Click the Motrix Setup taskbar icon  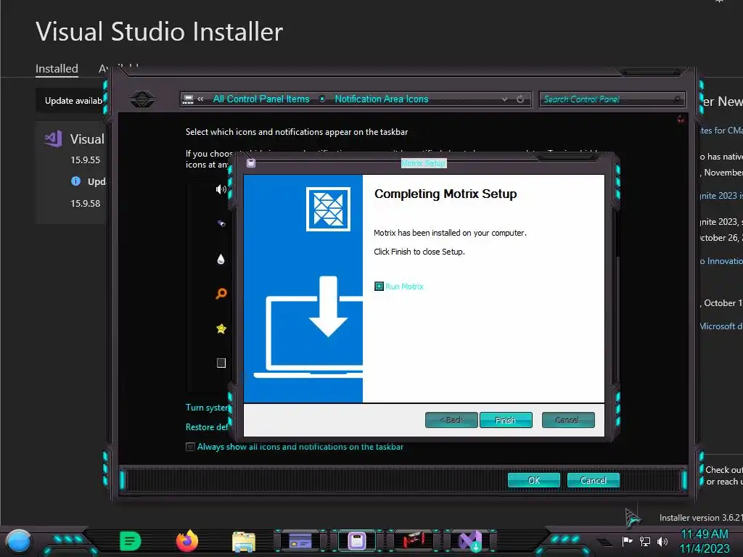[x=357, y=541]
